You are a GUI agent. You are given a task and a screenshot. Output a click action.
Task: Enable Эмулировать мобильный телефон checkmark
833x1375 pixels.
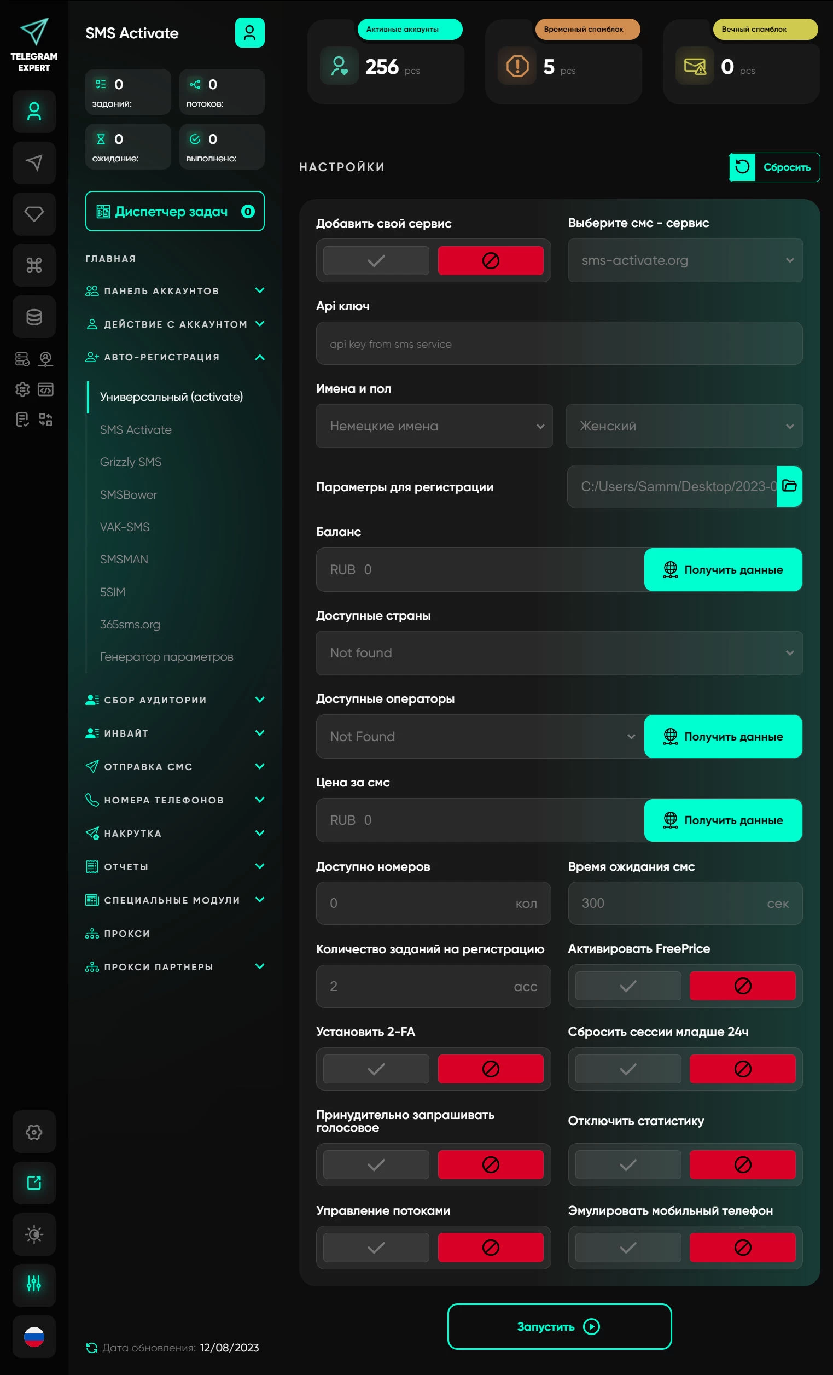[x=628, y=1248]
